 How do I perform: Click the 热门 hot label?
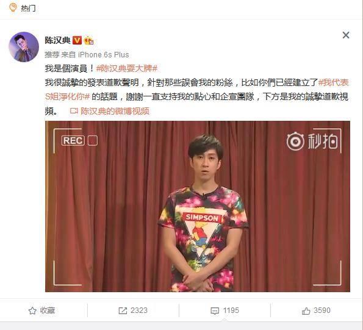tap(28, 9)
